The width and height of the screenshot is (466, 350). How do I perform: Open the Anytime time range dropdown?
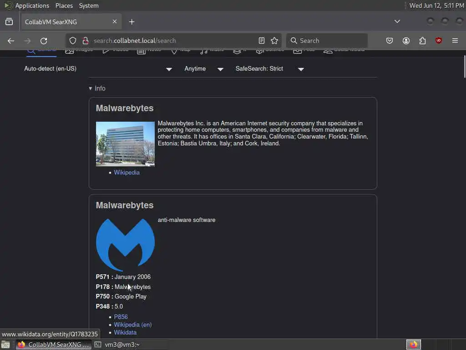point(204,69)
